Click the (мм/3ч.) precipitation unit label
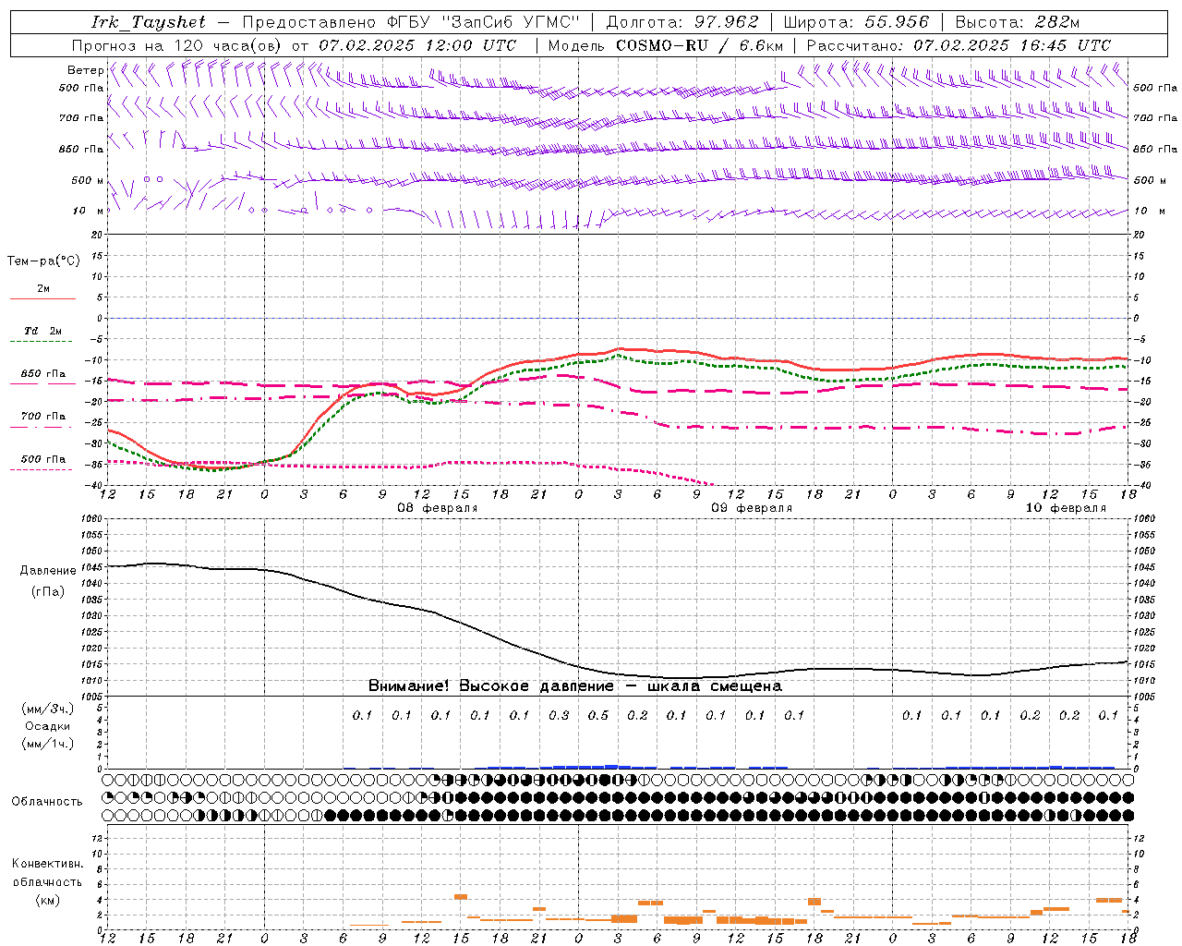 [x=47, y=709]
